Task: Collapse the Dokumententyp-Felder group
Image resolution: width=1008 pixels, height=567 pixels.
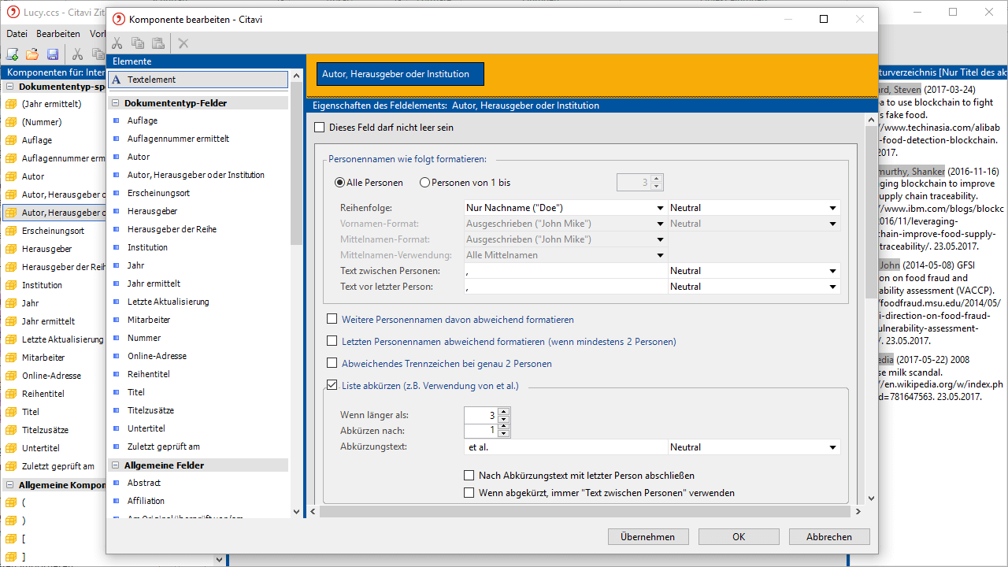Action: click(115, 103)
